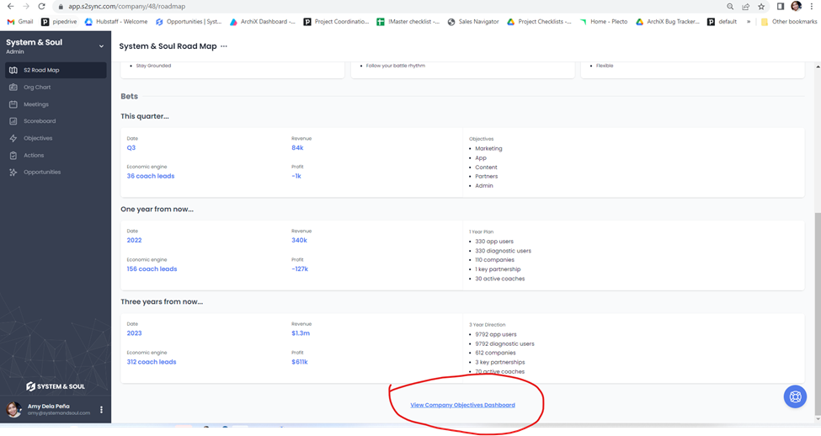This screenshot has width=821, height=436.
Task: Click 156 coach leads value
Action: (x=152, y=269)
